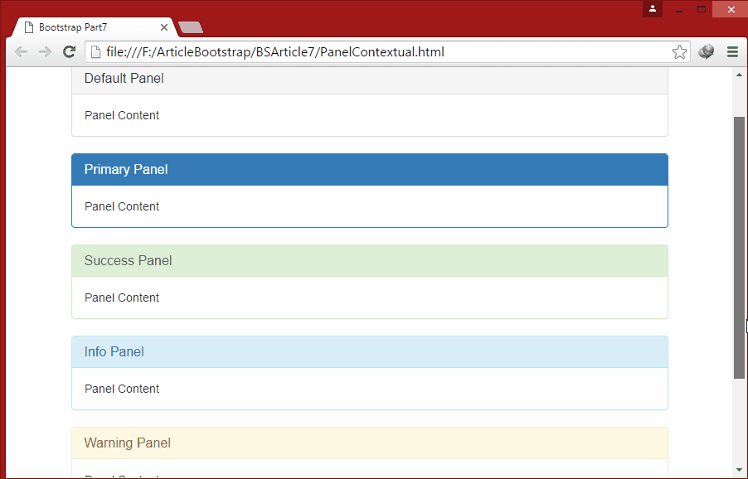Click the scrollbar down arrow
Image resolution: width=748 pixels, height=479 pixels.
739,470
